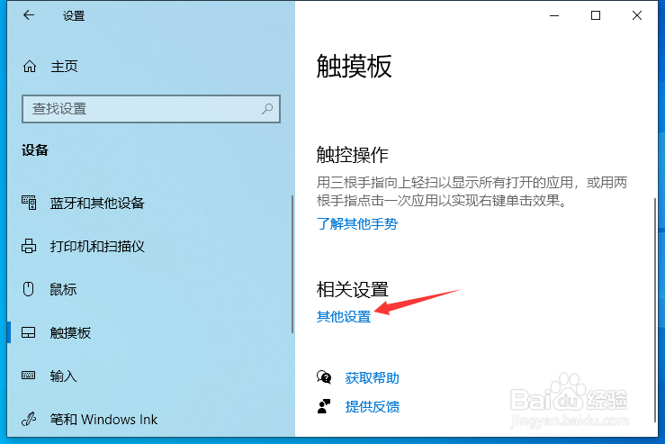This screenshot has width=665, height=444.
Task: Click the pen icon for Windows Ink
Action: (x=29, y=420)
